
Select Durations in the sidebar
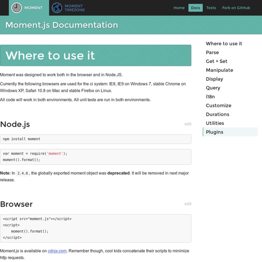click(217, 114)
